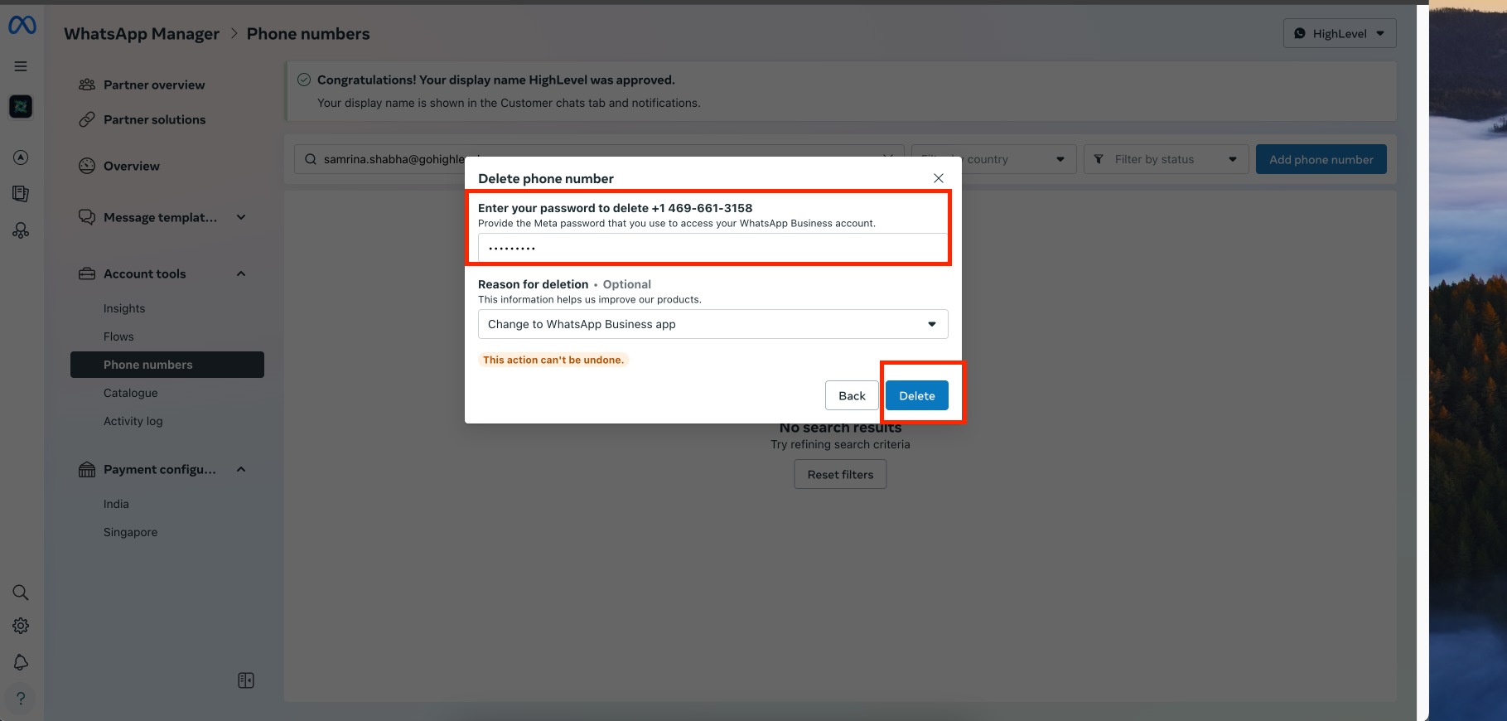1507x721 pixels.
Task: Open the Filter by status dropdown
Action: (x=1166, y=159)
